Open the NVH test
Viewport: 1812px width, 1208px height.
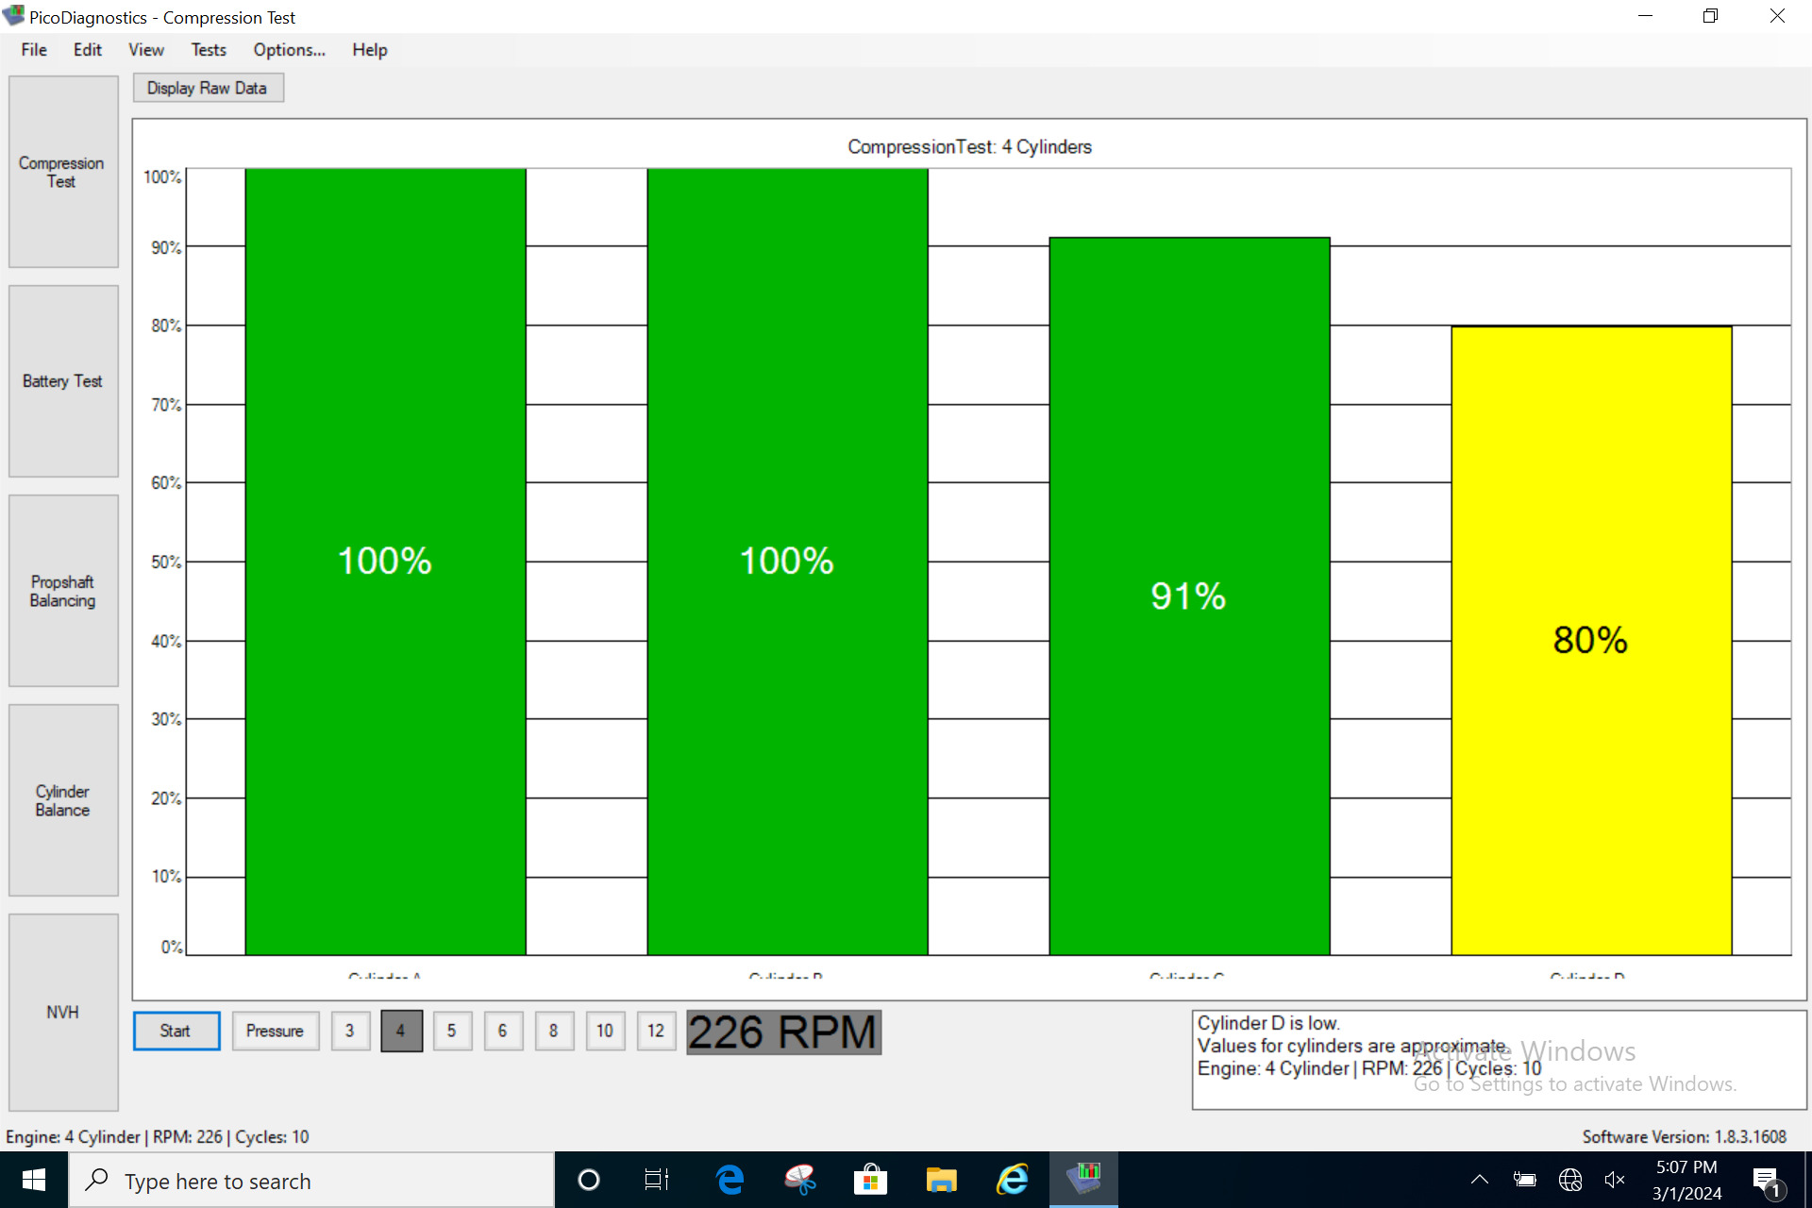coord(63,1012)
